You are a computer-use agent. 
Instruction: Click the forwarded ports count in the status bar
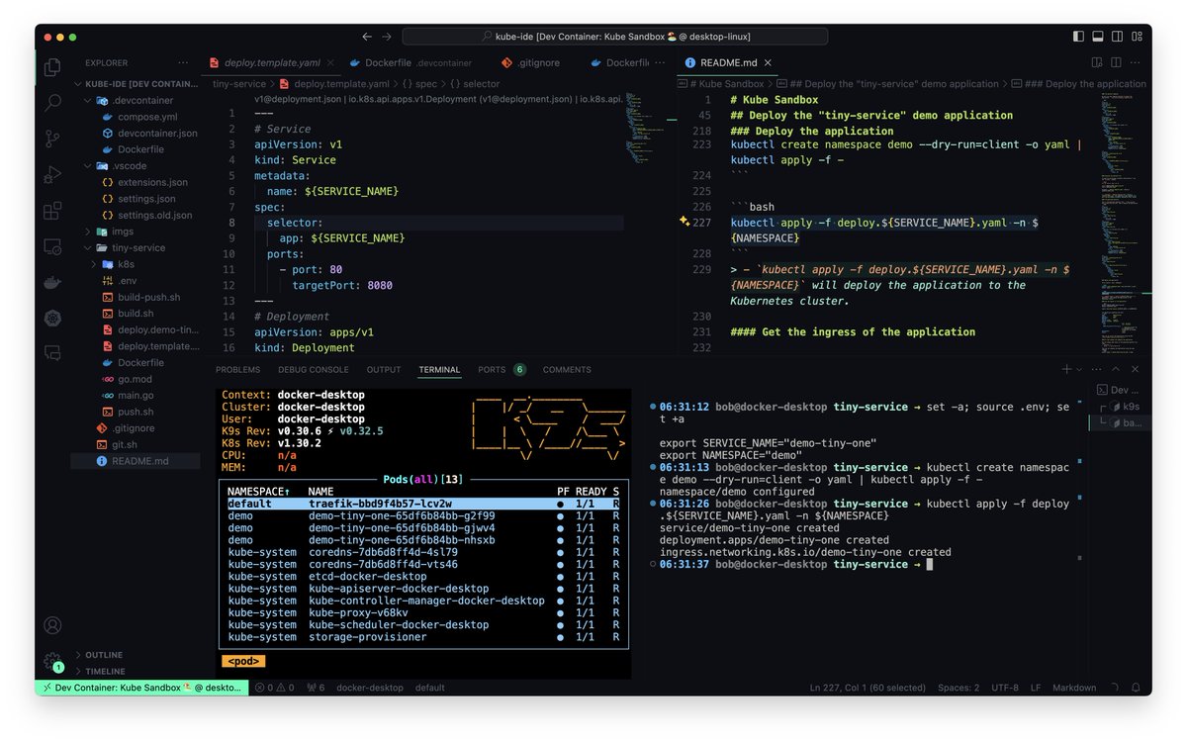click(317, 687)
